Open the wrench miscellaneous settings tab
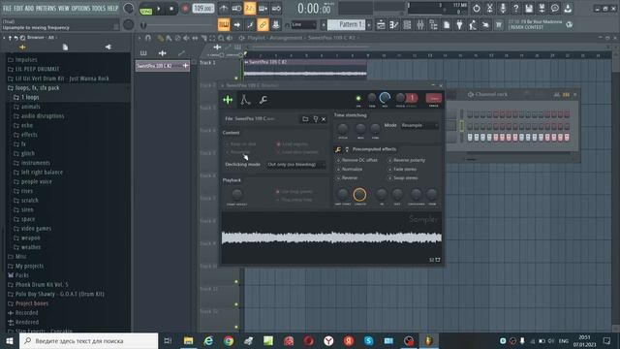 [263, 100]
